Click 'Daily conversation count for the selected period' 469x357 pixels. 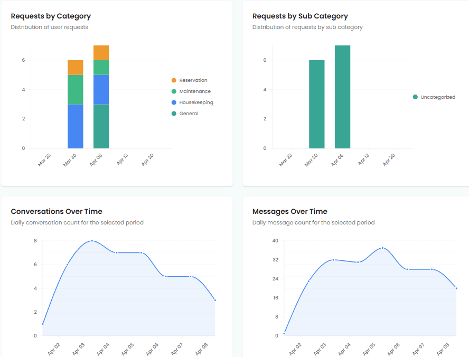77,222
